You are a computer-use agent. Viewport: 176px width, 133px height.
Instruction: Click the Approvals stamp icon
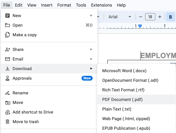pyautogui.click(x=7, y=78)
